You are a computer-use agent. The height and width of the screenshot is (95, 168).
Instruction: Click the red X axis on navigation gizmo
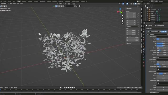(x=118, y=12)
